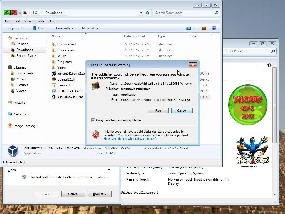This screenshot has height=214, width=285.
Task: Open 'How can I decide what software to run?' link
Action: coord(130,139)
